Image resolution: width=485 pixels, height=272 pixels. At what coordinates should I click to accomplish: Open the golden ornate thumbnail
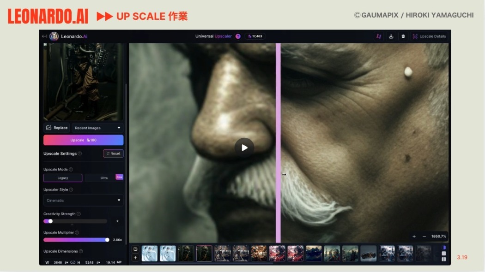click(259, 254)
